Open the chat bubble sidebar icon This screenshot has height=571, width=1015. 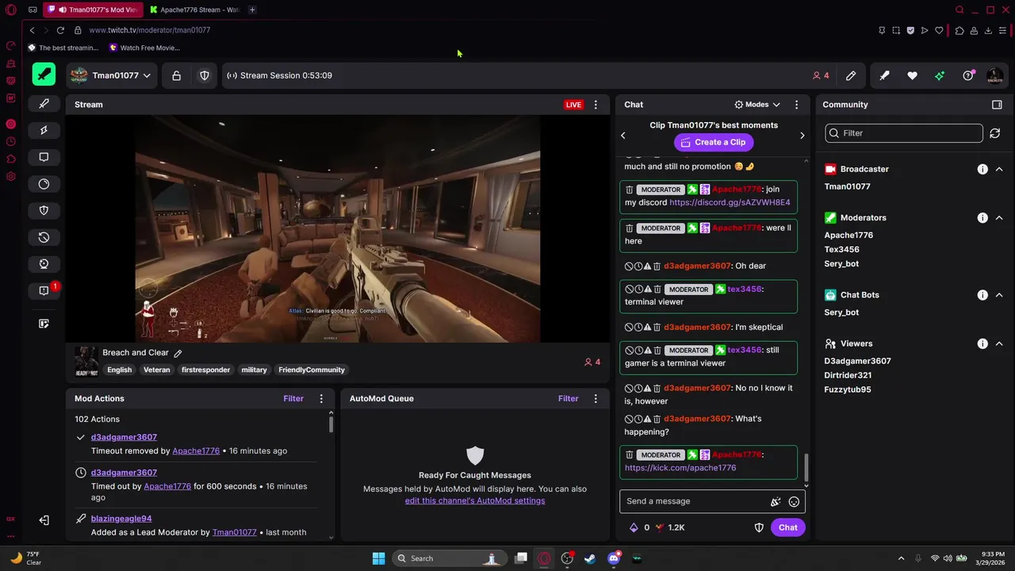[x=44, y=157]
